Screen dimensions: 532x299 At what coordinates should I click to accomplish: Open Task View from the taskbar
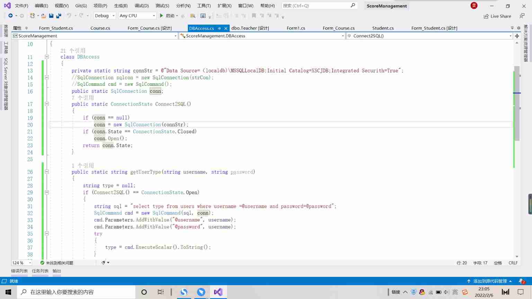point(160,292)
